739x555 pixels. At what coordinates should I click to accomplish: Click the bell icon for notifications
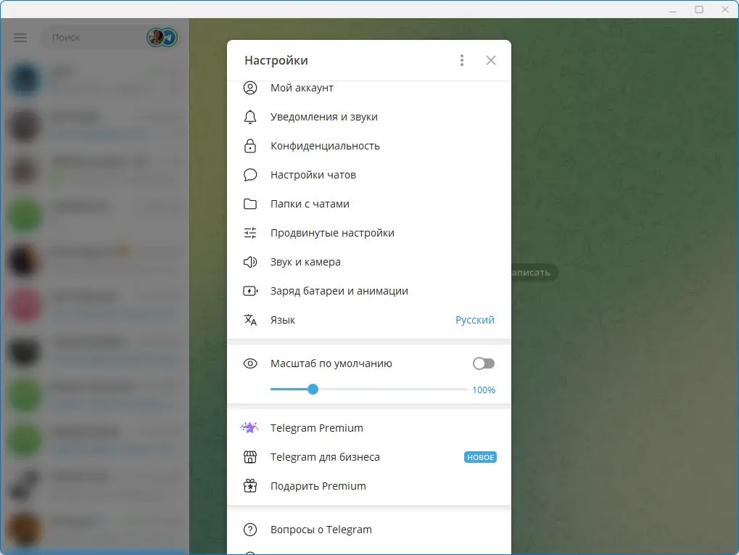click(x=250, y=117)
